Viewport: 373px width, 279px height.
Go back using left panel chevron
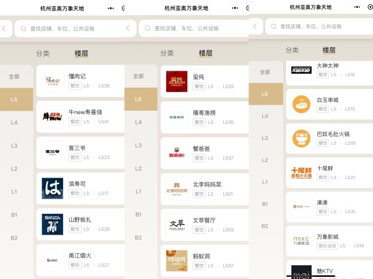[x=3, y=28]
